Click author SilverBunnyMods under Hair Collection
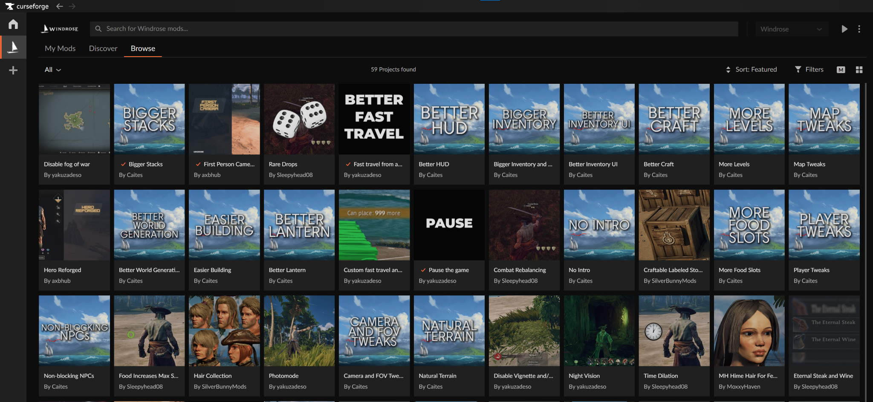The height and width of the screenshot is (402, 873). [224, 387]
